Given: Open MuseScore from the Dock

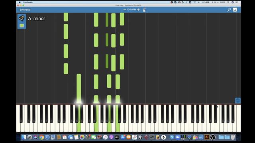Looking at the screenshot, I should (x=201, y=137).
